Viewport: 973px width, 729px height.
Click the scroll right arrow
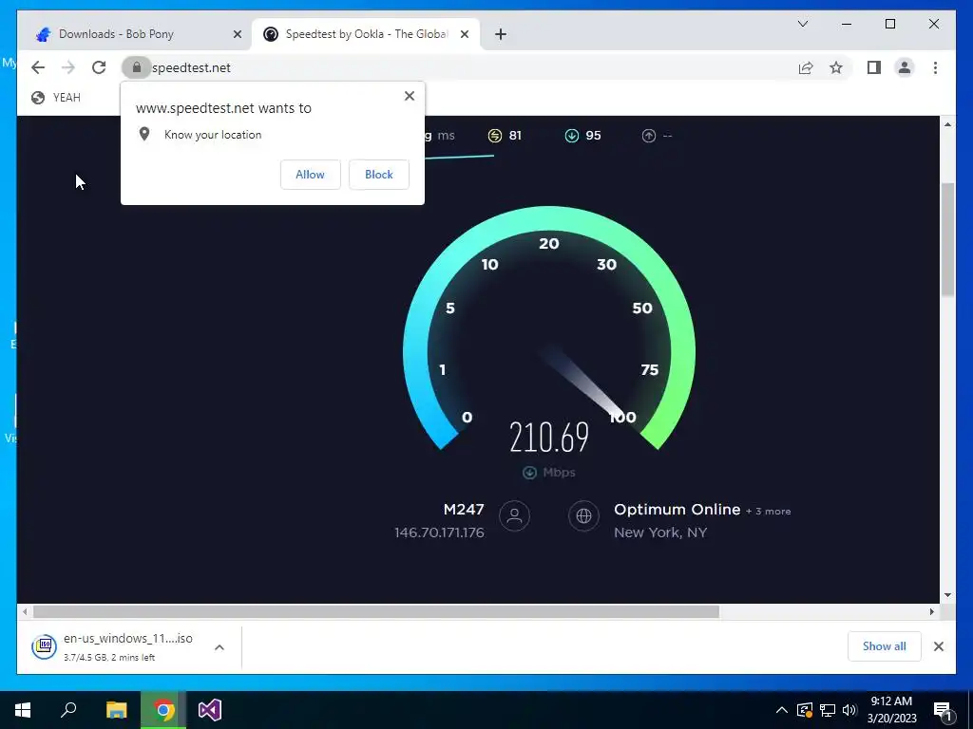click(x=931, y=612)
